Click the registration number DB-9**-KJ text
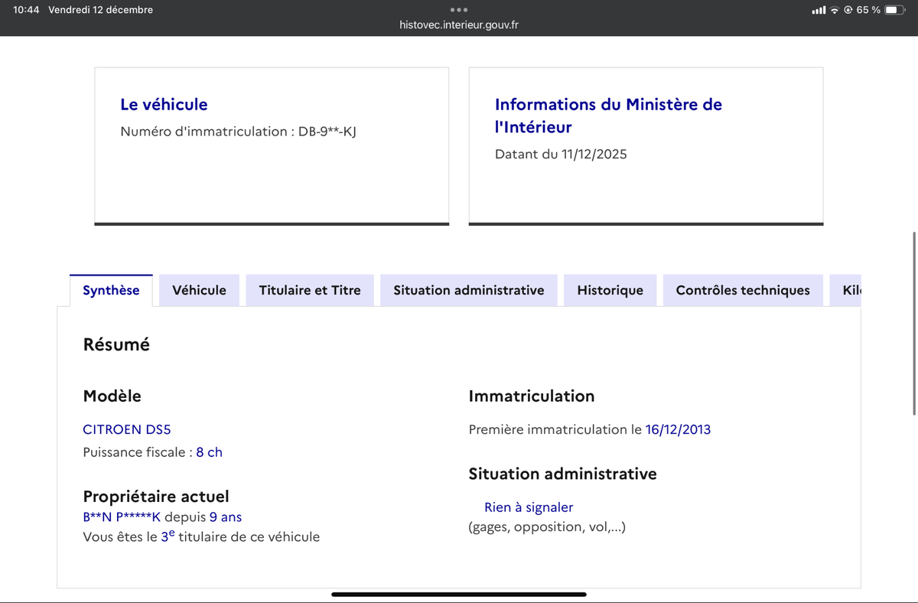Viewport: 918px width, 603px height. coord(327,132)
